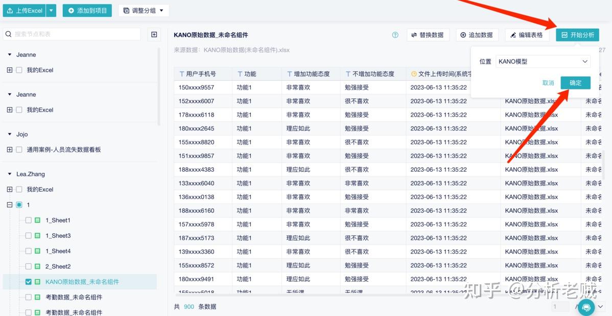Click the expand-all icon beside the search box
The image size is (612, 316).
click(154, 34)
